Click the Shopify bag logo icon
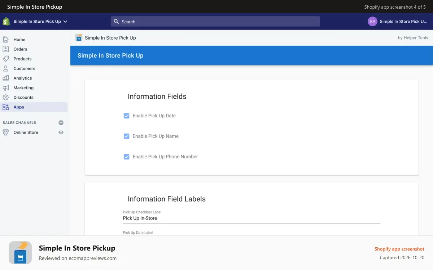This screenshot has height=270, width=433. 6,22
